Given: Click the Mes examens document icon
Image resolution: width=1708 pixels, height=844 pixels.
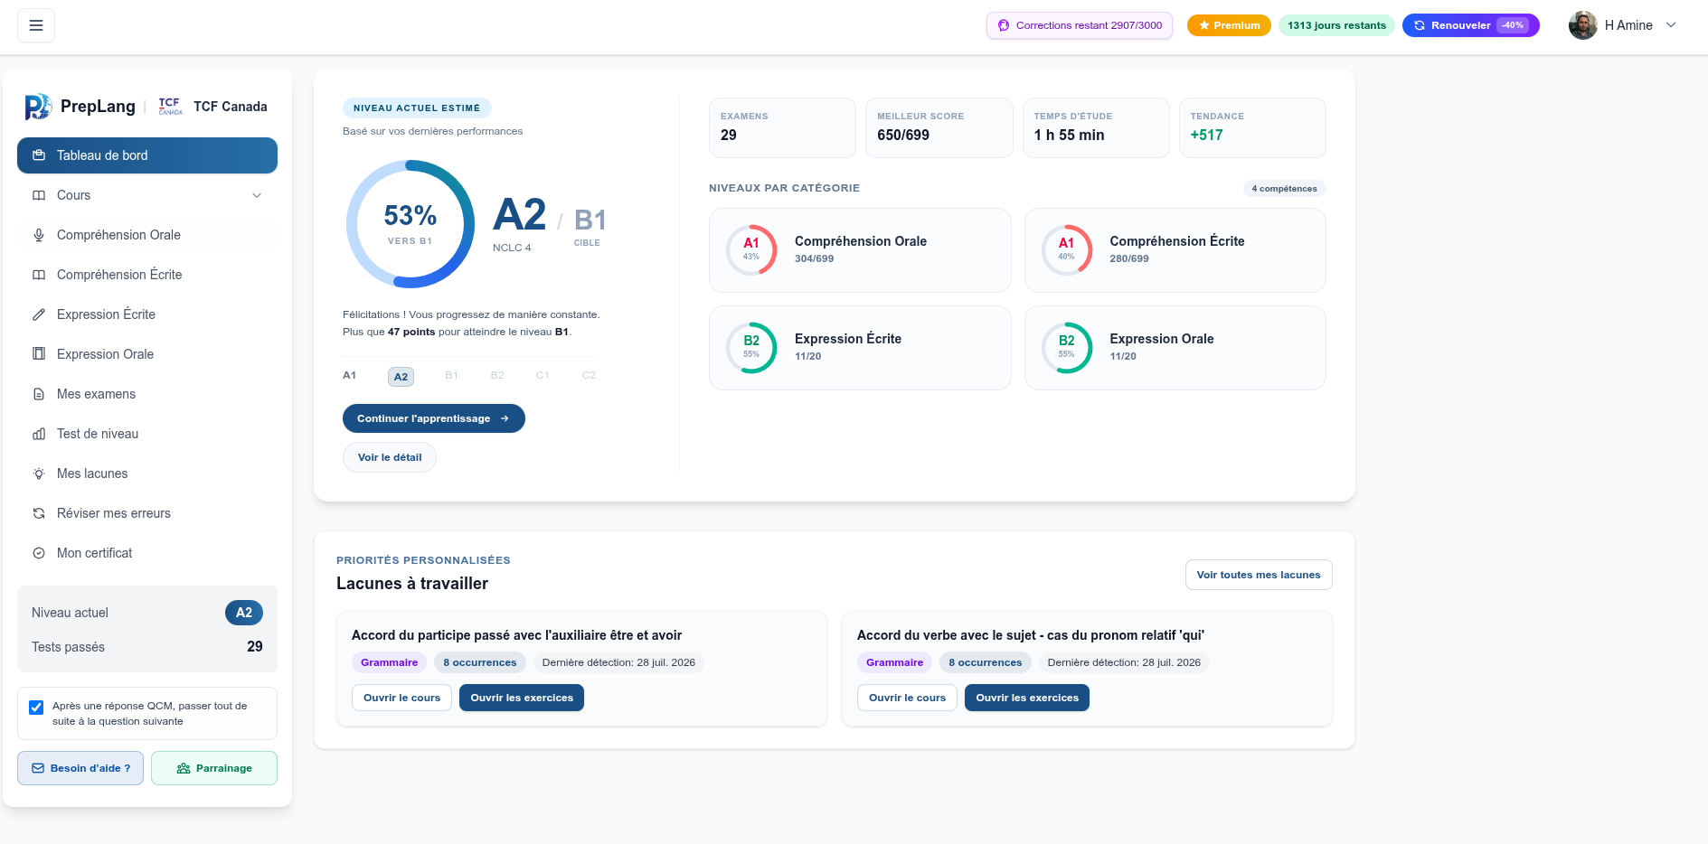Looking at the screenshot, I should pos(39,394).
